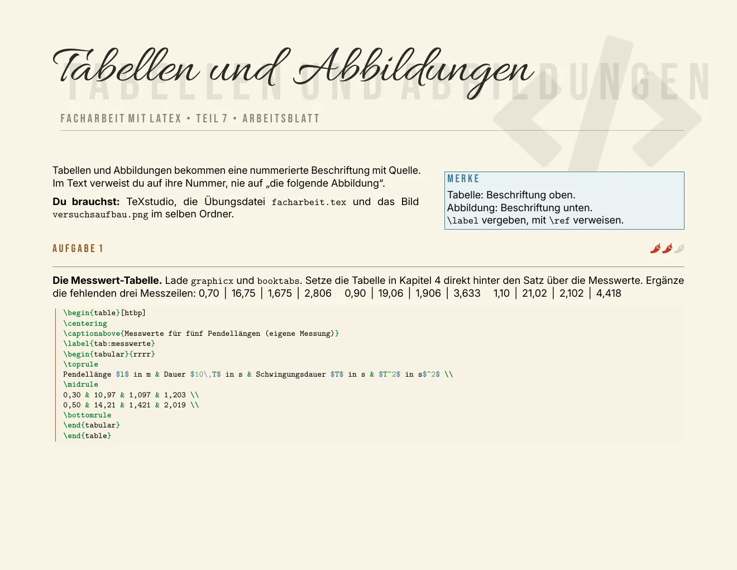The width and height of the screenshot is (737, 570).
Task: Click the \bottomrule code line
Action: tap(87, 415)
